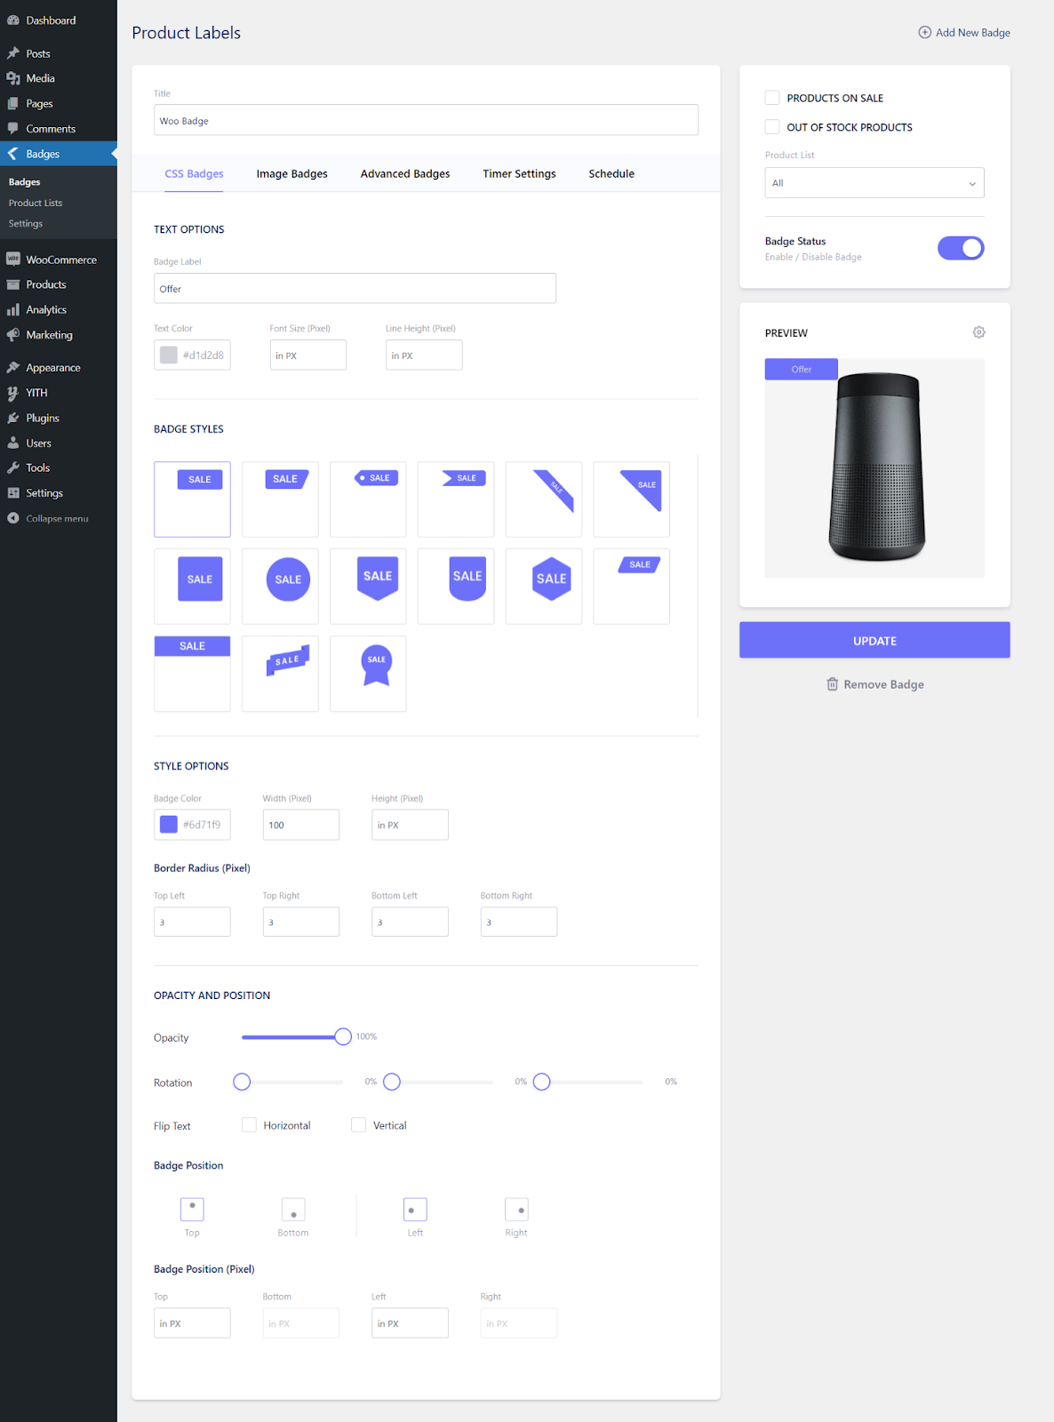Set badge position to Right
Screen dimensions: 1054x1422
point(516,1210)
